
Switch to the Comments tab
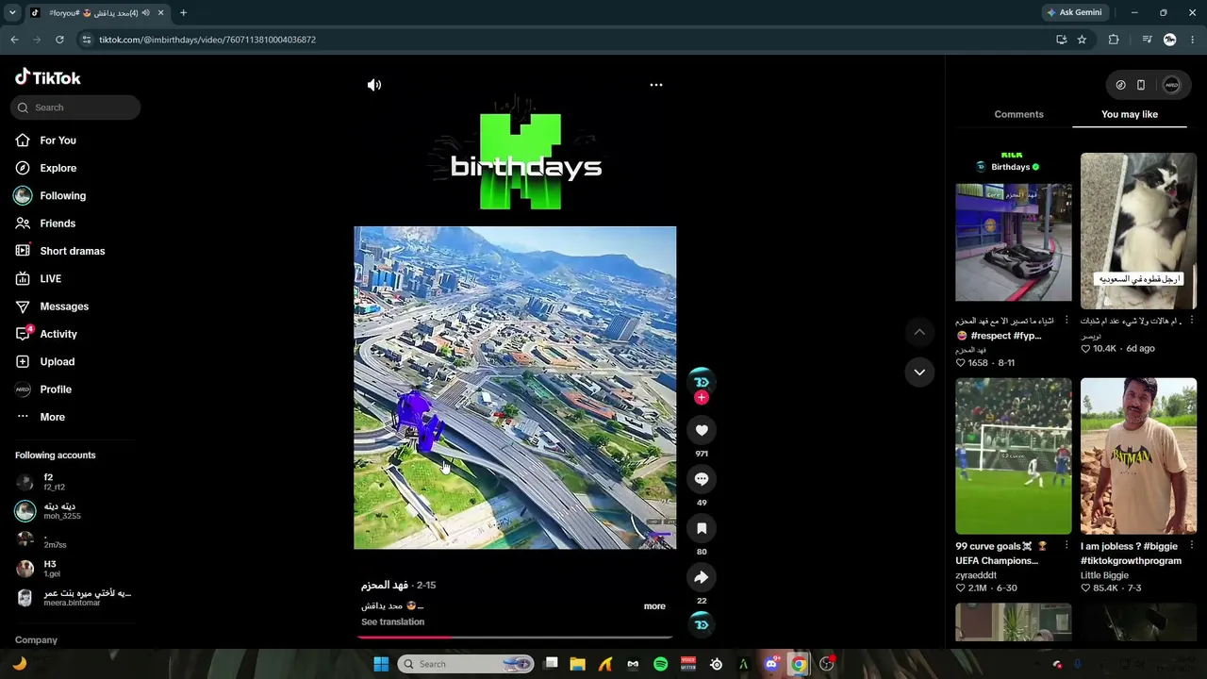tap(1018, 114)
